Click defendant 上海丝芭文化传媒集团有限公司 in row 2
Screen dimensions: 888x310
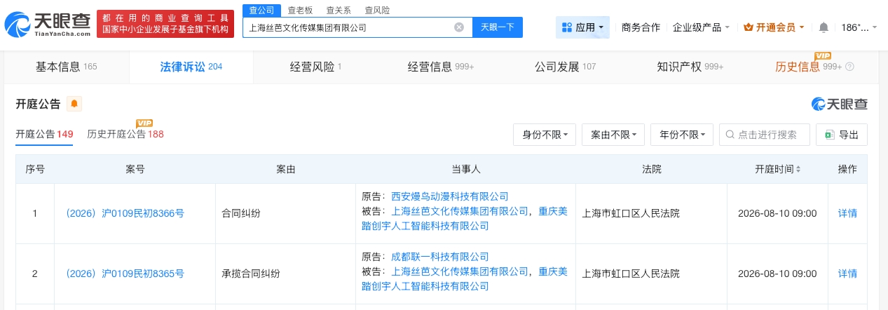click(x=459, y=271)
